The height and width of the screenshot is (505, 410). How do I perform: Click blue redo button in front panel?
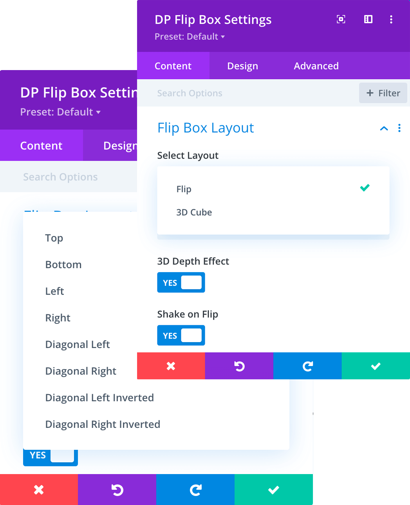[x=307, y=366]
